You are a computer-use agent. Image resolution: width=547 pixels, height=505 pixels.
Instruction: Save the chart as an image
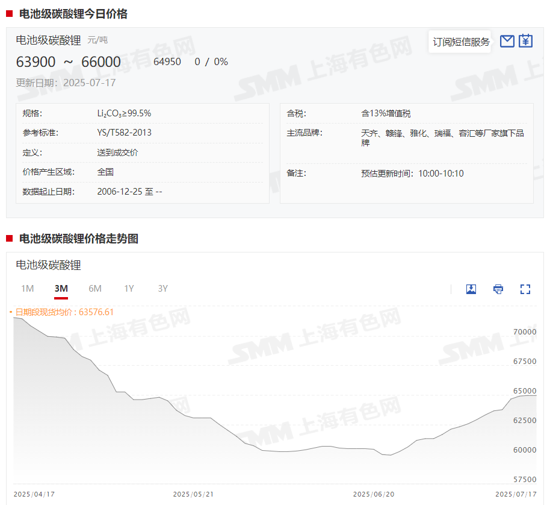[x=471, y=289]
